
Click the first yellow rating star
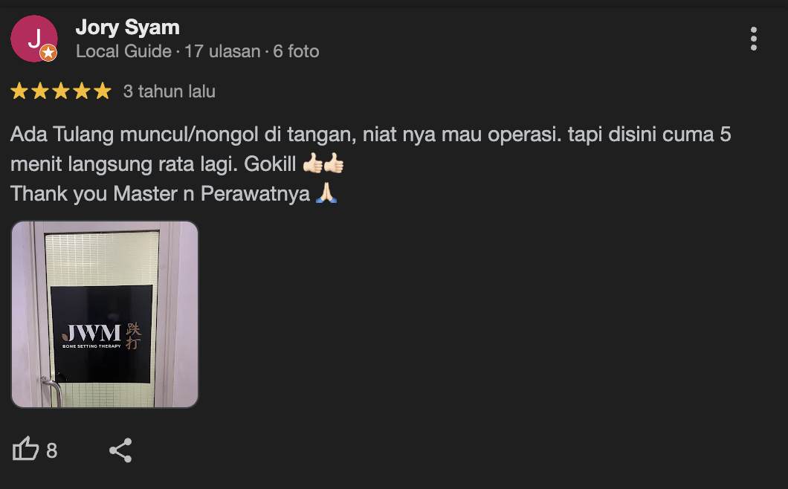pyautogui.click(x=19, y=91)
